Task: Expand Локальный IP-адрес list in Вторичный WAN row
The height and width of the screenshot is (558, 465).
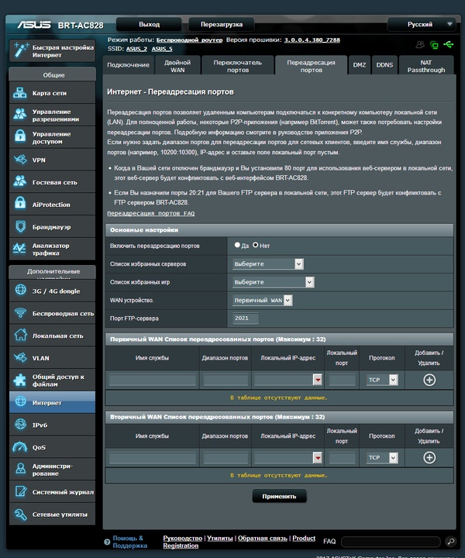Action: coord(317,458)
